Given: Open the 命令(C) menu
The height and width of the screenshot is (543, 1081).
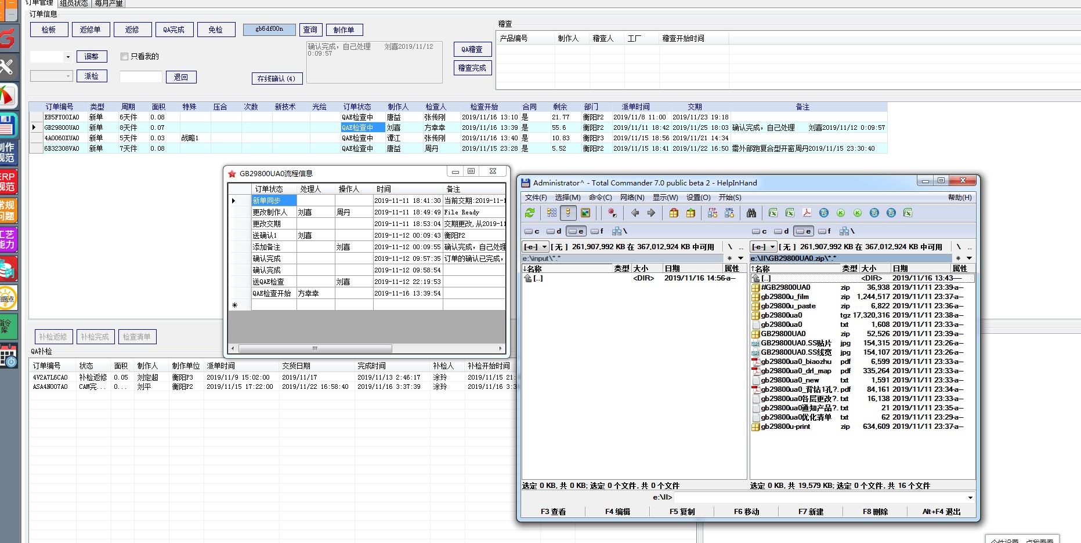Looking at the screenshot, I should click(x=600, y=198).
